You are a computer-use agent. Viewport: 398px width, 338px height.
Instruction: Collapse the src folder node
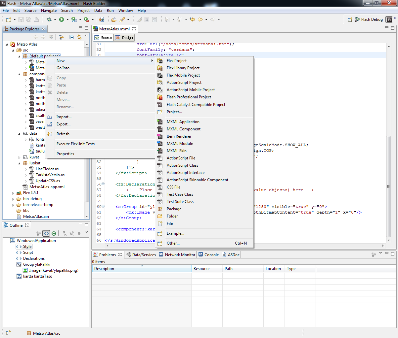pyautogui.click(x=13, y=50)
